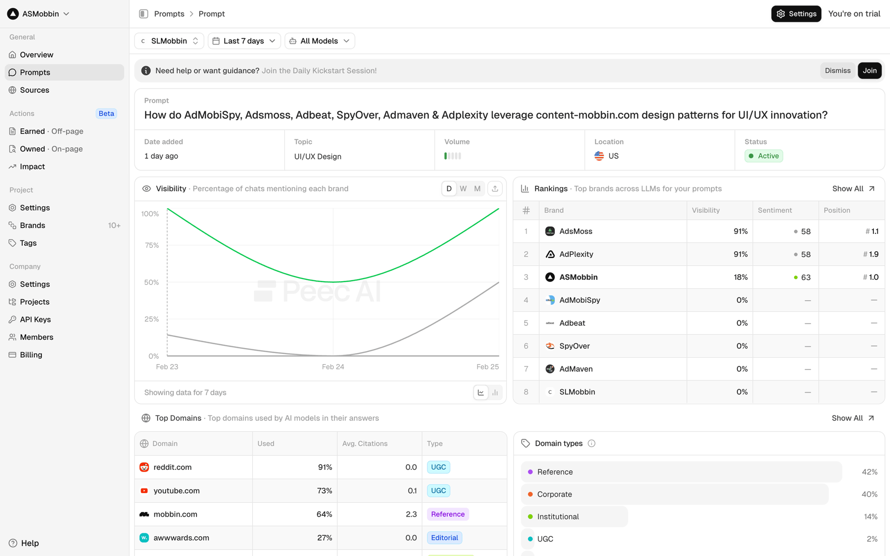Toggle the sidebar panel icon
This screenshot has height=556, width=890.
click(144, 14)
